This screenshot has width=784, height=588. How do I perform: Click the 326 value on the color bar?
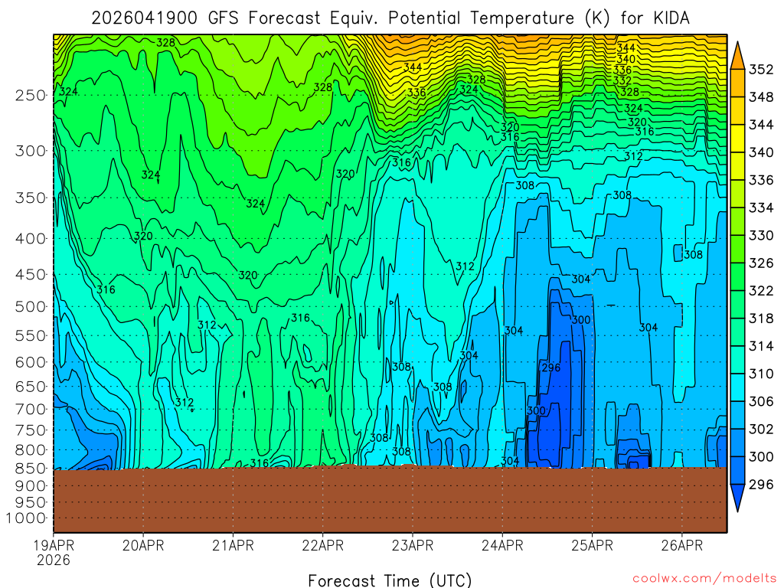pos(761,263)
